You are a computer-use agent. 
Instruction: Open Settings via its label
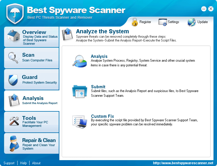point(173,22)
